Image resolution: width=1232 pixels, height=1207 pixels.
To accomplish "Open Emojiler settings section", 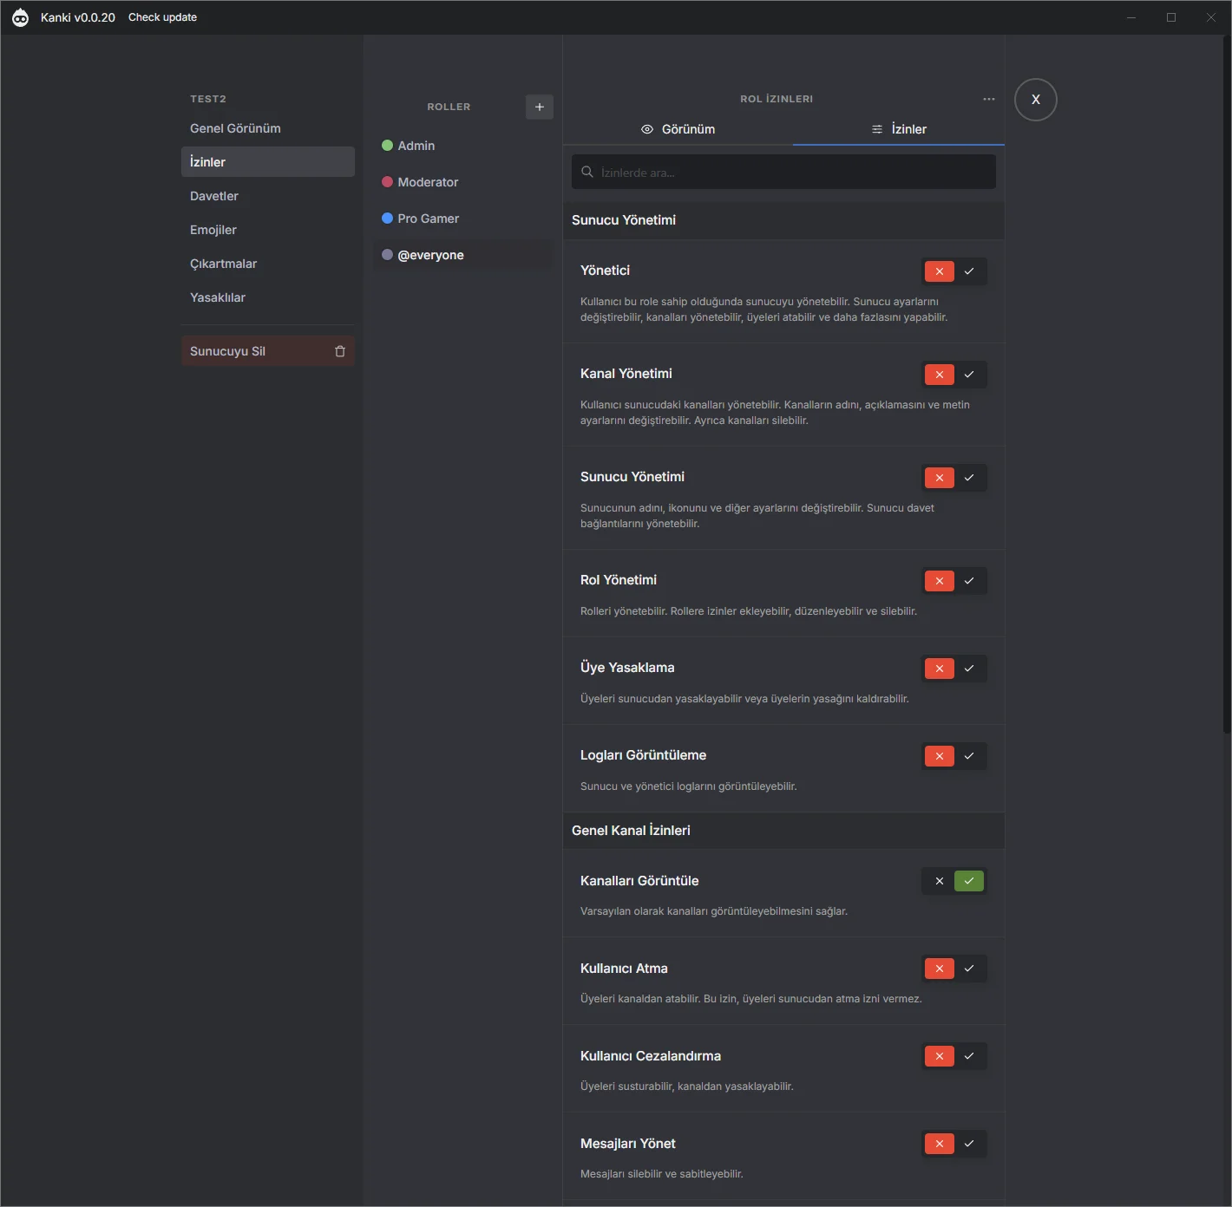I will point(213,230).
